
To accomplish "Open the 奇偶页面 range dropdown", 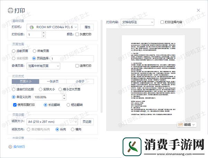I will [43, 66].
